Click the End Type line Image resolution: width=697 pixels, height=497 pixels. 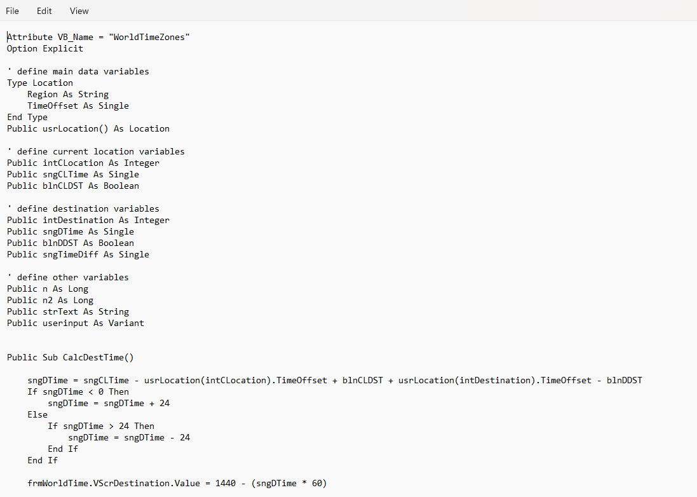[27, 117]
